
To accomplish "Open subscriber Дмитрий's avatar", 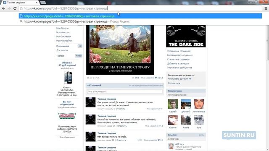I will coord(186,104).
